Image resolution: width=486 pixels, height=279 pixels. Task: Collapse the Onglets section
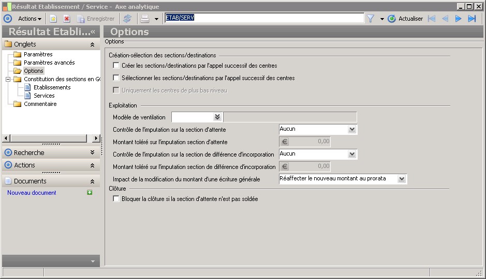[92, 44]
